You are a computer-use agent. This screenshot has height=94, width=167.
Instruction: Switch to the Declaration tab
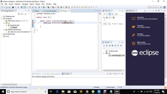[56, 74]
